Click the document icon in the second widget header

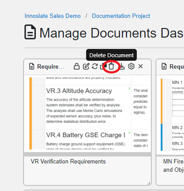pyautogui.click(x=164, y=66)
